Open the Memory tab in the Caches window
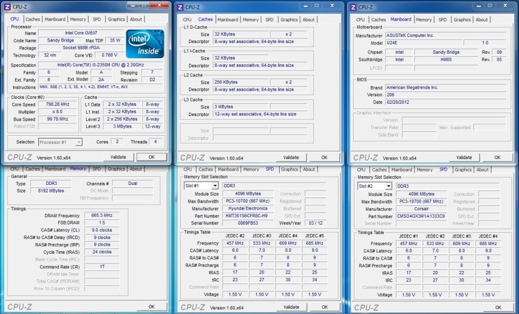 (250, 20)
